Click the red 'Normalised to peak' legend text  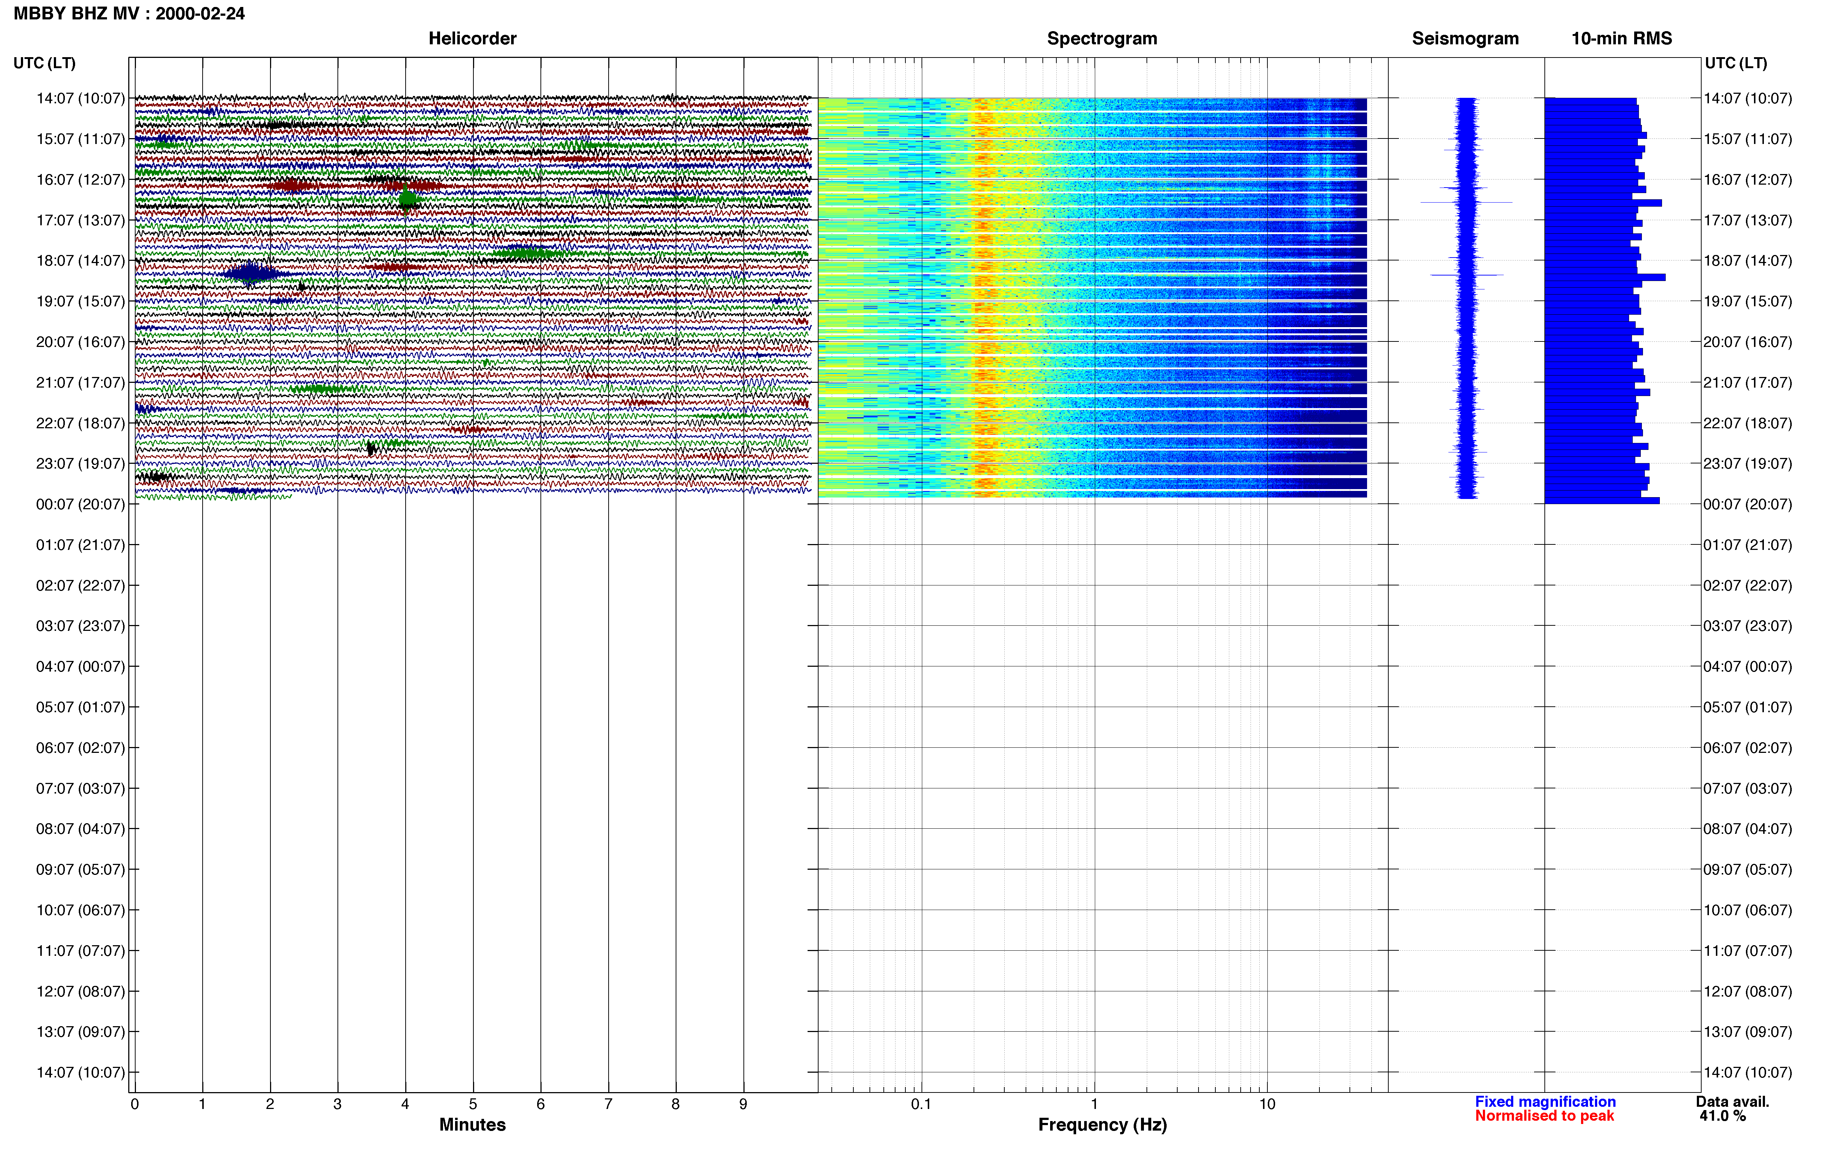pos(1544,1116)
